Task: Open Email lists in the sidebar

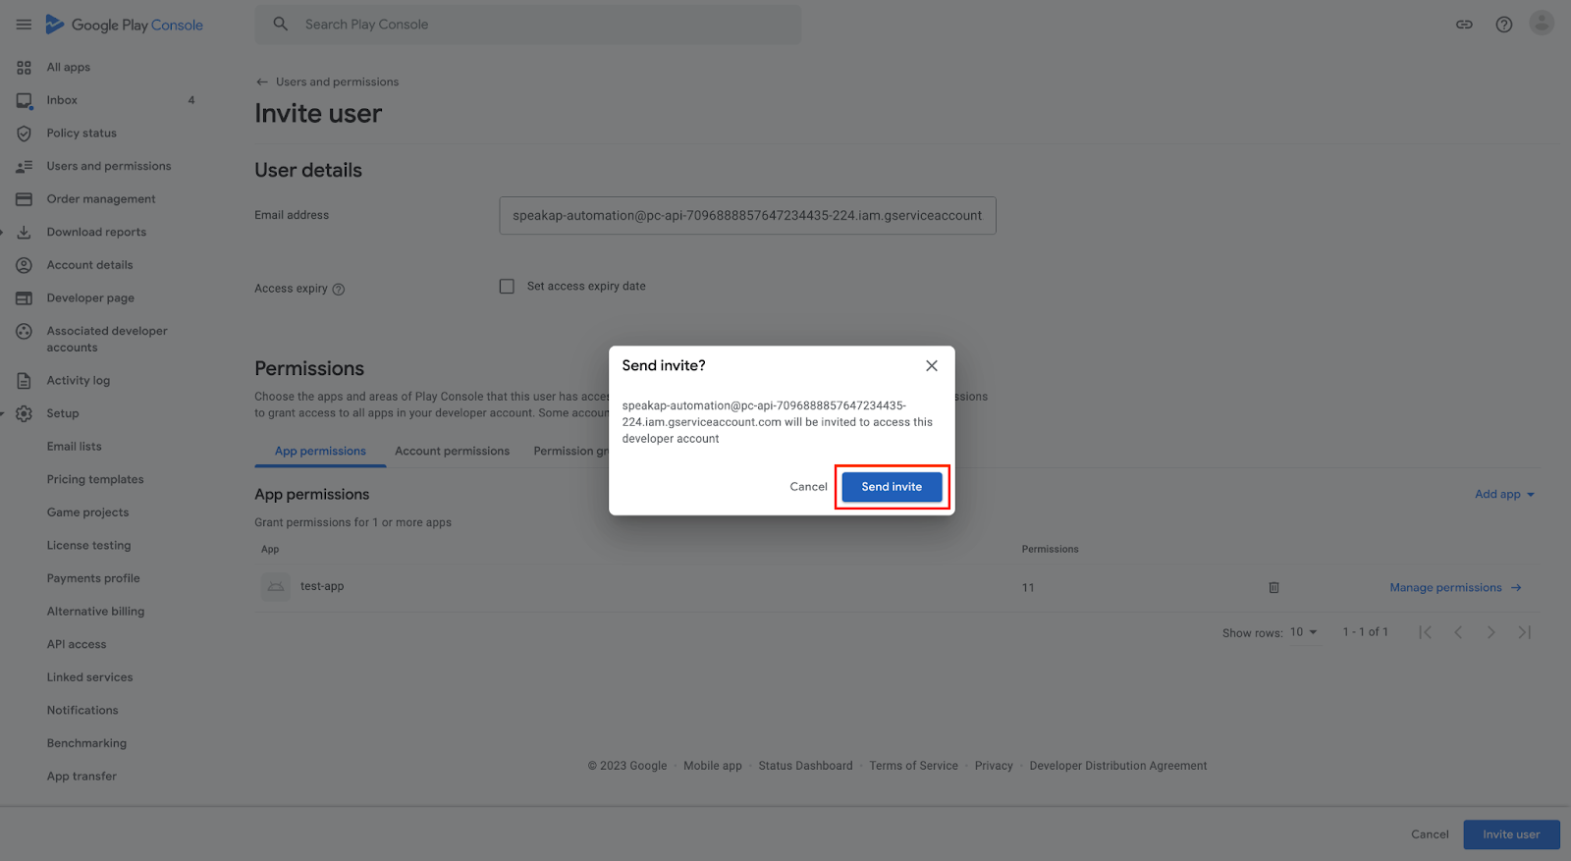Action: tap(75, 447)
